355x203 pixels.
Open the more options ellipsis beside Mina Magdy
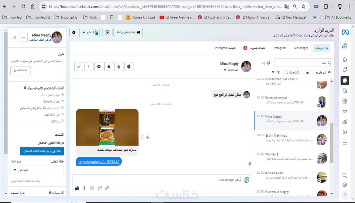click(x=23, y=37)
